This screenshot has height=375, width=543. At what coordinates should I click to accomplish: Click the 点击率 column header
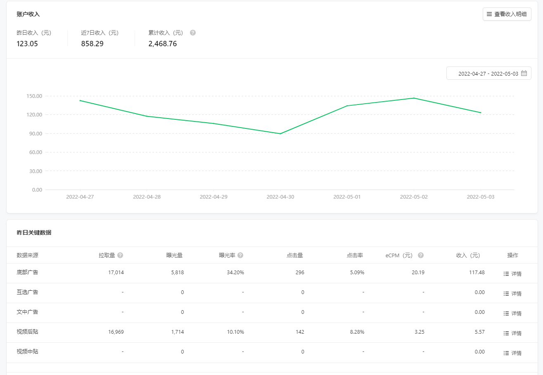pos(355,255)
